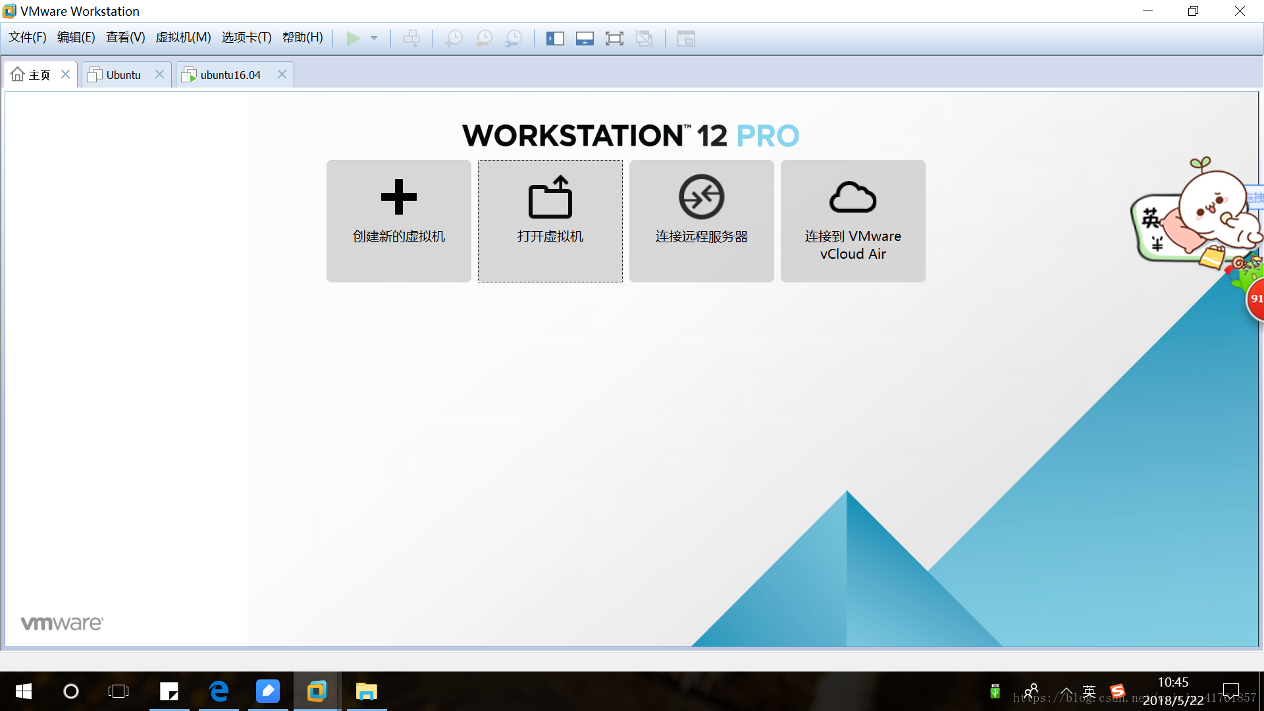Click 连接到 VMware vCloud Air tile
Image resolution: width=1264 pixels, height=711 pixels.
pyautogui.click(x=853, y=221)
